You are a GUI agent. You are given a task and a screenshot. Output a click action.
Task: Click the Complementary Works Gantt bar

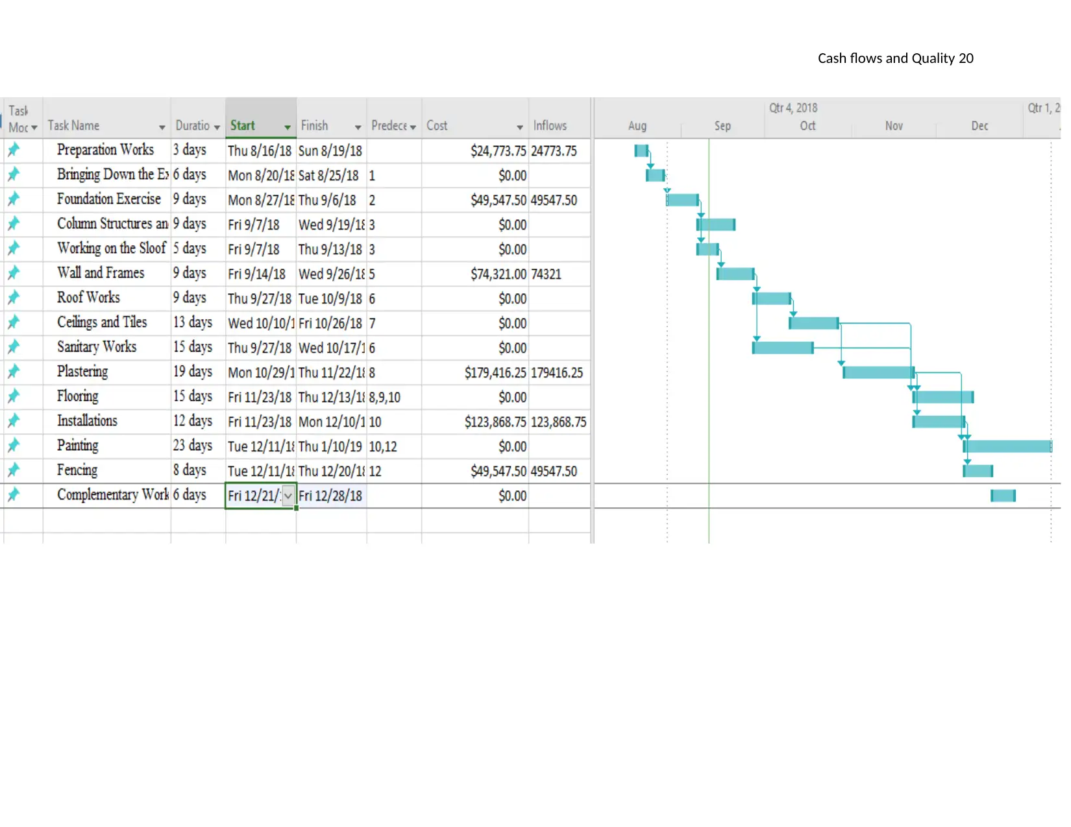click(1003, 496)
